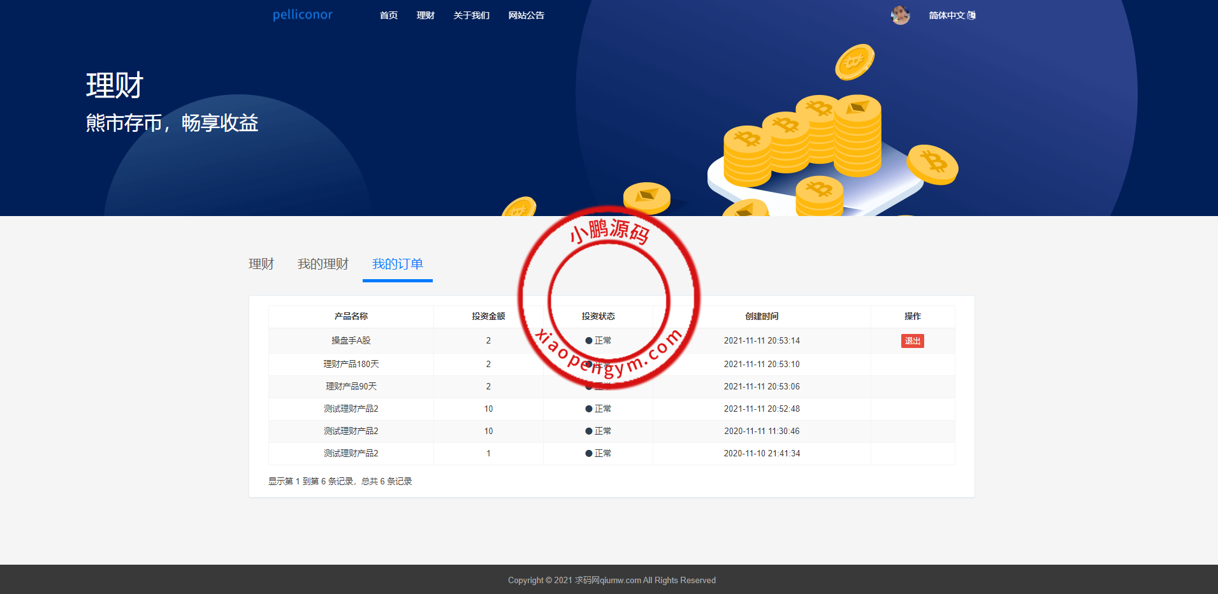Click 正常 status in 2020-11-10 21:41:34 row
This screenshot has width=1218, height=594.
598,453
